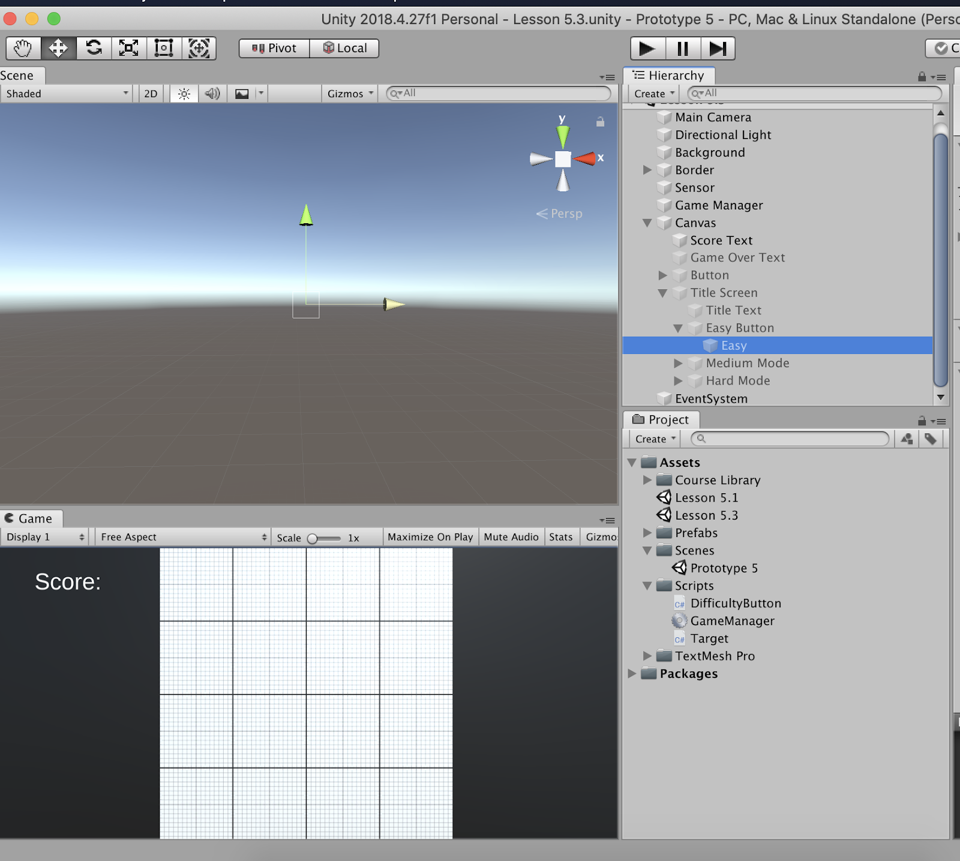Select Directional Light object
This screenshot has width=960, height=861.
tap(723, 135)
